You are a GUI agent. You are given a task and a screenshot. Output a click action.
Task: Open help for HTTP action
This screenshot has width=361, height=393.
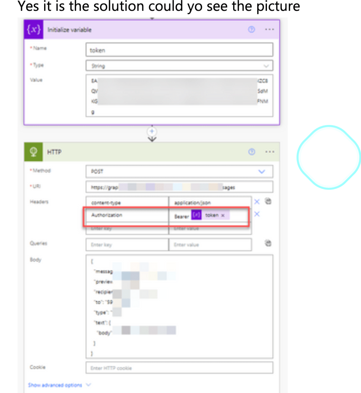click(252, 152)
